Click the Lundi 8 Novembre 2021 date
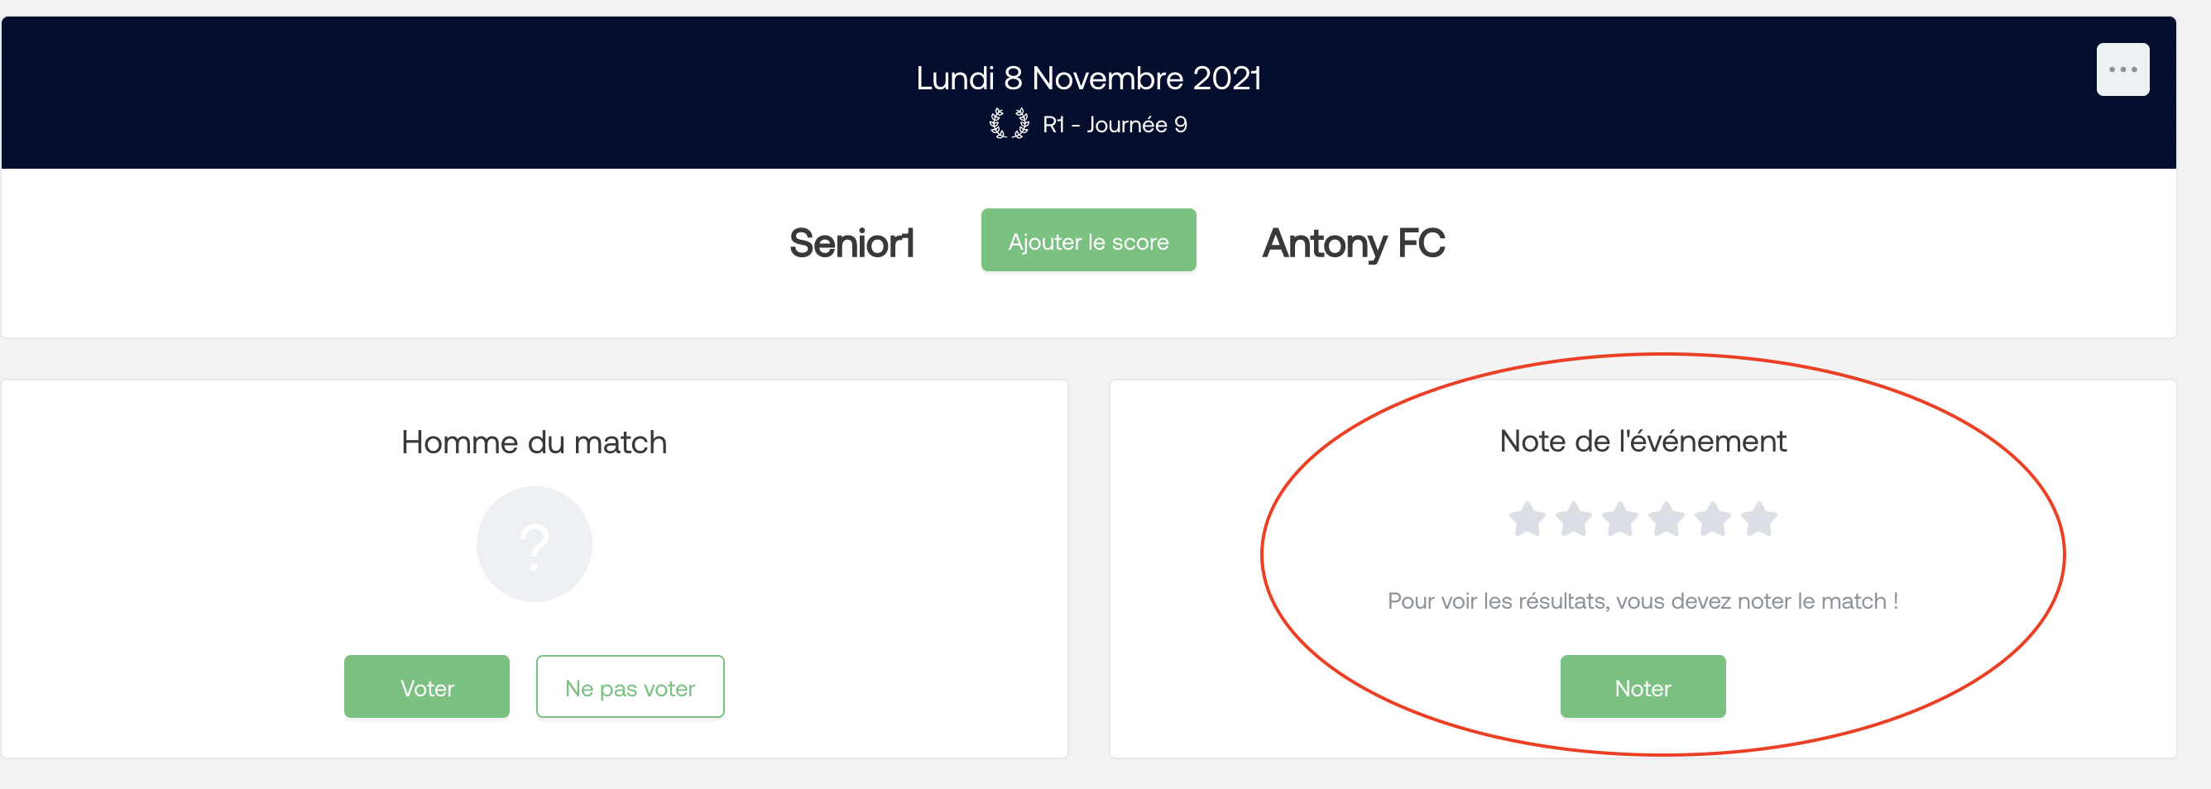The image size is (2211, 789). click(x=1088, y=78)
